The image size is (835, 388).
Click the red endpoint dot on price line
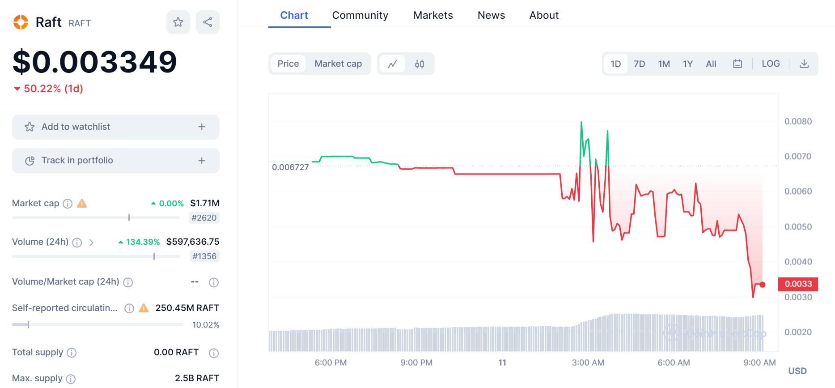click(763, 285)
